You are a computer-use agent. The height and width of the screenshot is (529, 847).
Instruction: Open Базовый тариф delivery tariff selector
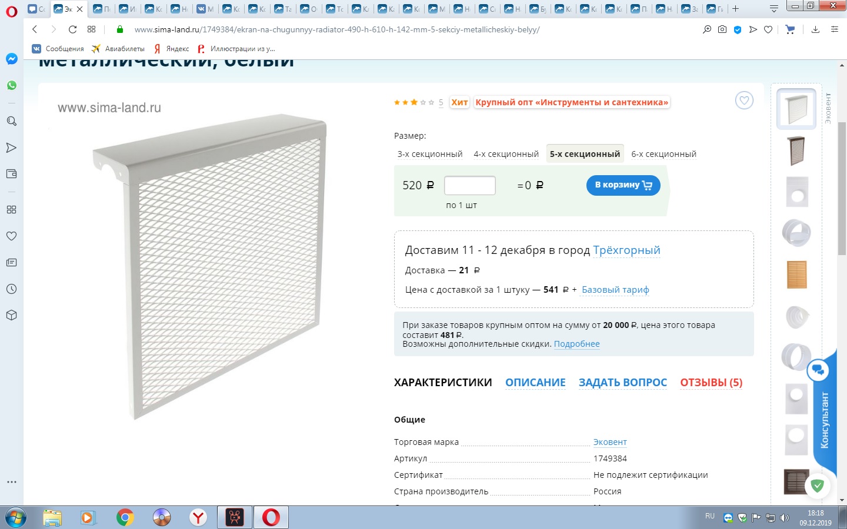pyautogui.click(x=615, y=290)
